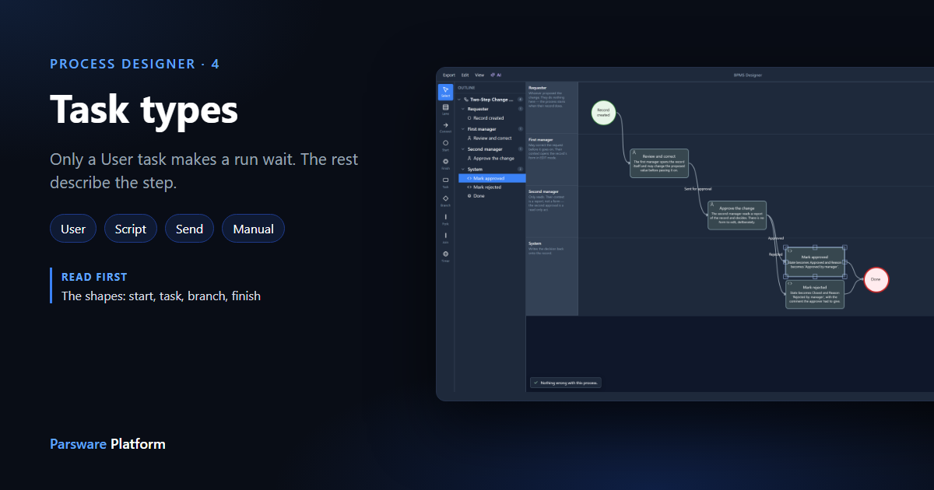This screenshot has height=490, width=934.
Task: Select the Mark rejected task node
Action: pos(815,295)
